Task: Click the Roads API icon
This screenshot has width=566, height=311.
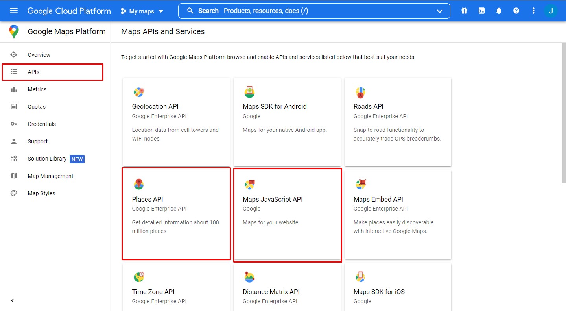Action: (x=360, y=93)
